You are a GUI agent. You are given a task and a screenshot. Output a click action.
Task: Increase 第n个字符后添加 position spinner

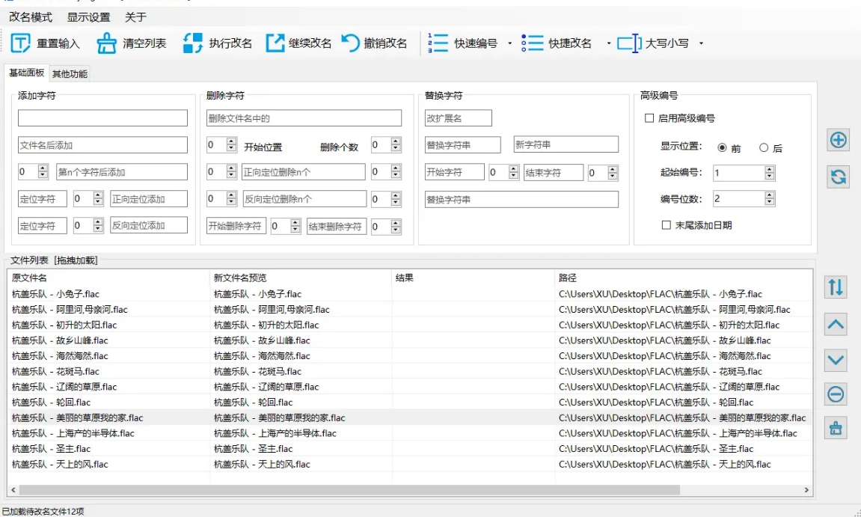tap(43, 168)
